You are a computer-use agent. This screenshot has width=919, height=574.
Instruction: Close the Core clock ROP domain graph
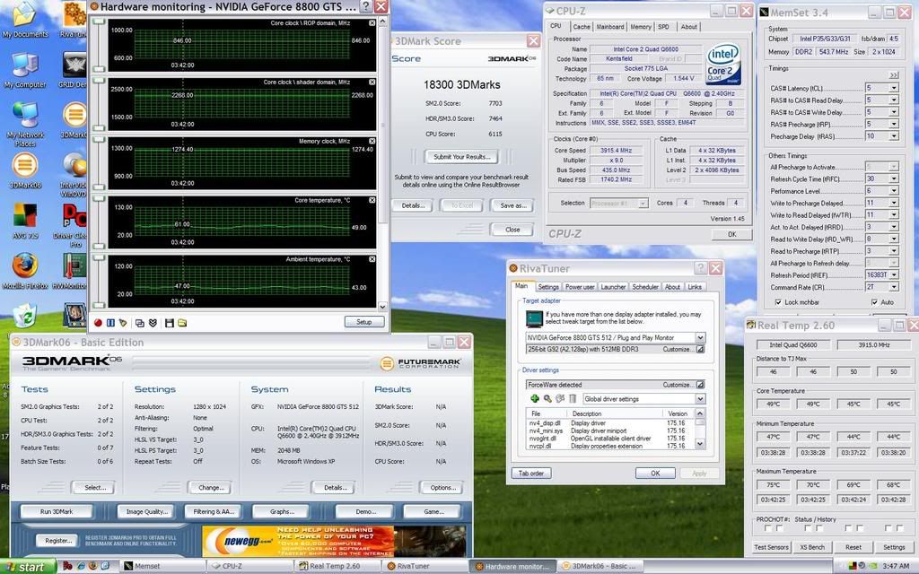click(x=372, y=22)
